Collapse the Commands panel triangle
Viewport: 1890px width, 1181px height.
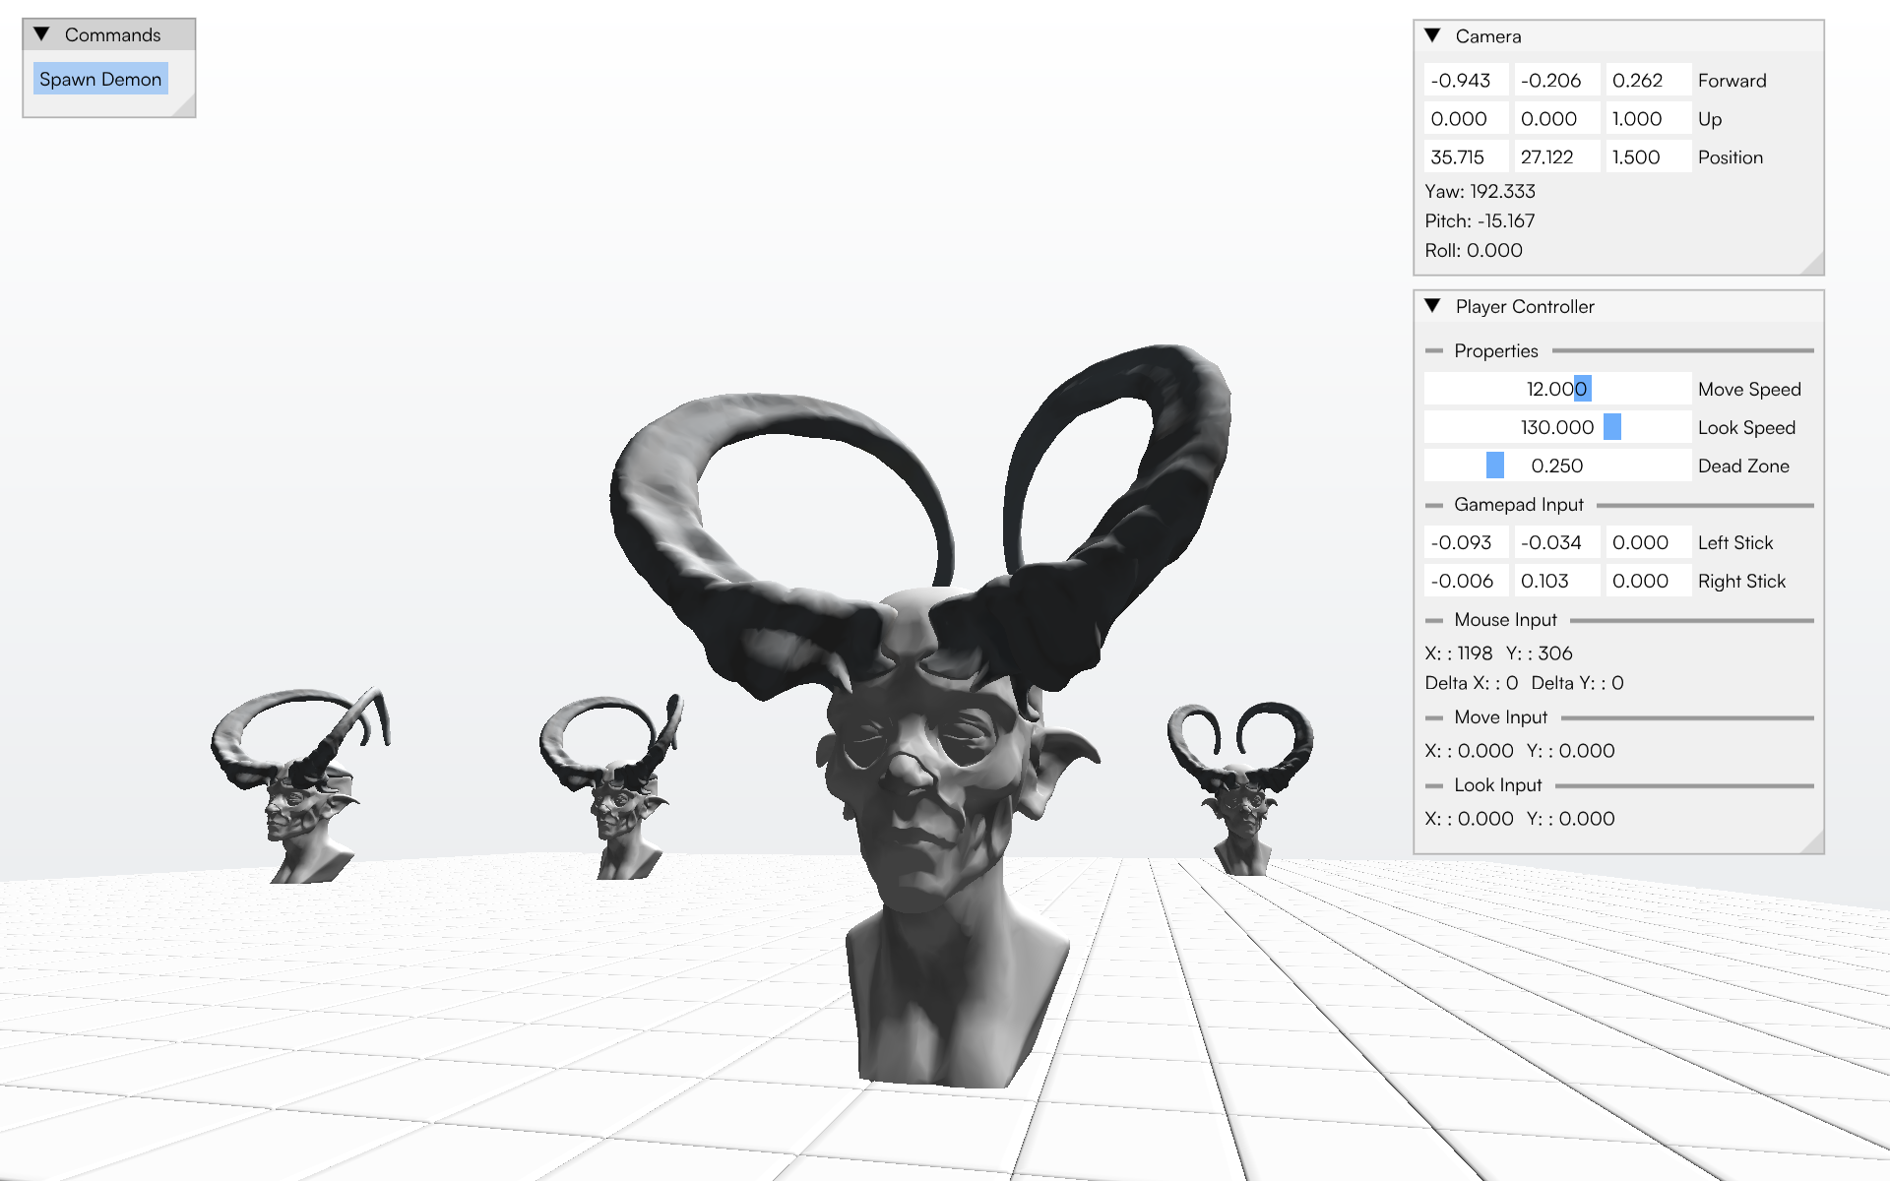pos(41,34)
